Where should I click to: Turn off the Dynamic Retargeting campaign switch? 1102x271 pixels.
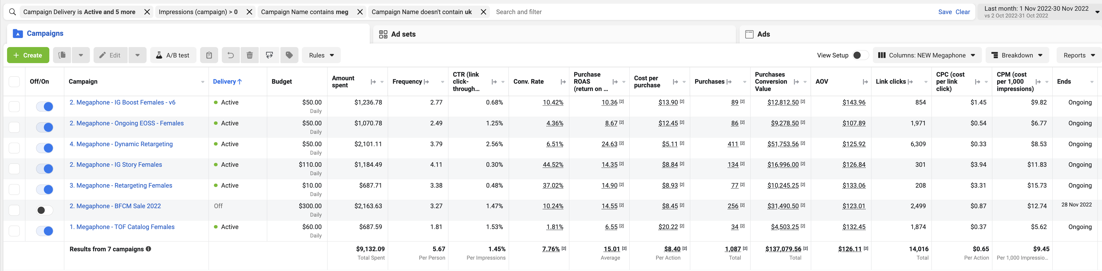click(45, 148)
